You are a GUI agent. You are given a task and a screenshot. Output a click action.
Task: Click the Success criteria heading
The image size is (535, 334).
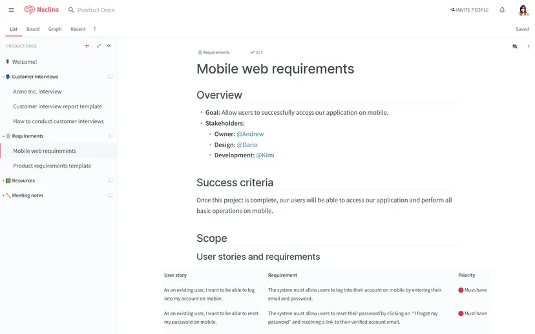pyautogui.click(x=235, y=183)
